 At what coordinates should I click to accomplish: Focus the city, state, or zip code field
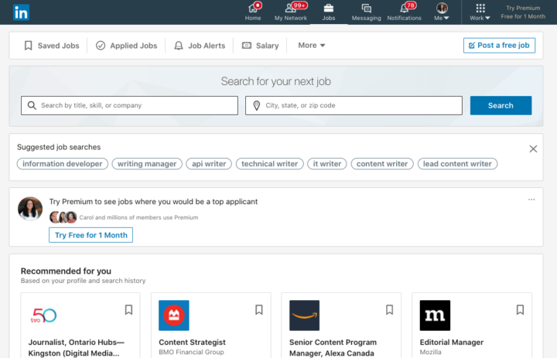(354, 105)
